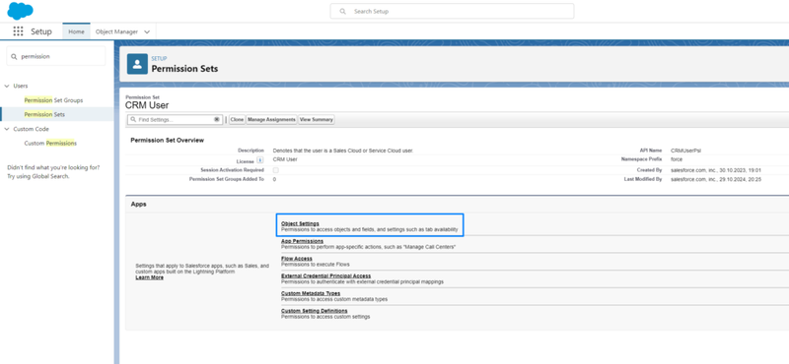Clear the Find Settings search box
Viewport: 789px width, 364px height.
pyautogui.click(x=217, y=119)
